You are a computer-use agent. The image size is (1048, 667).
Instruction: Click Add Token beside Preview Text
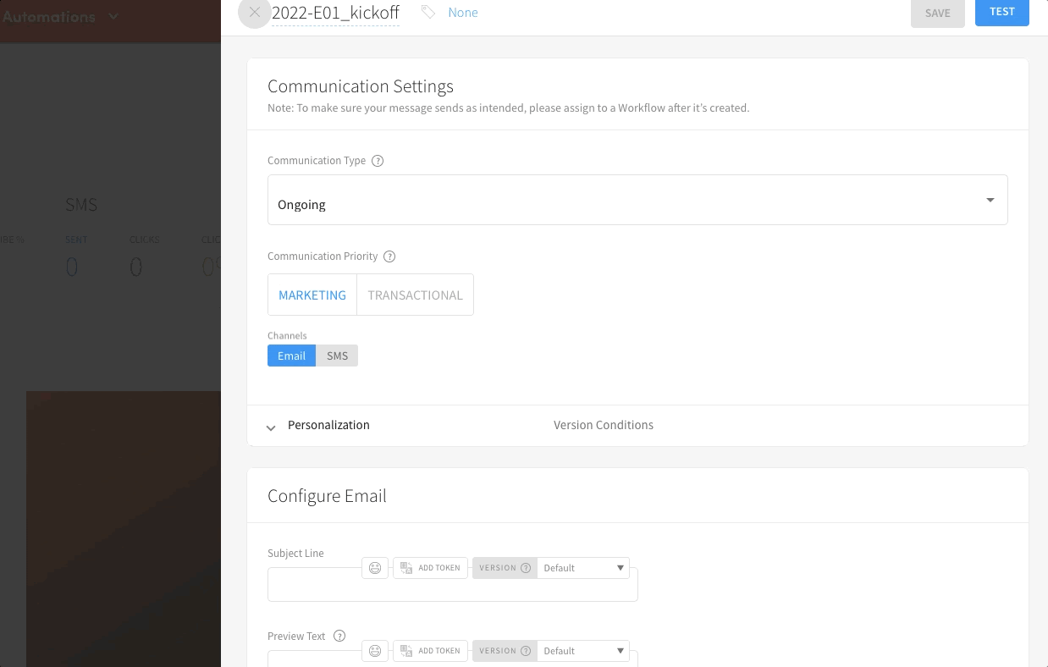430,651
